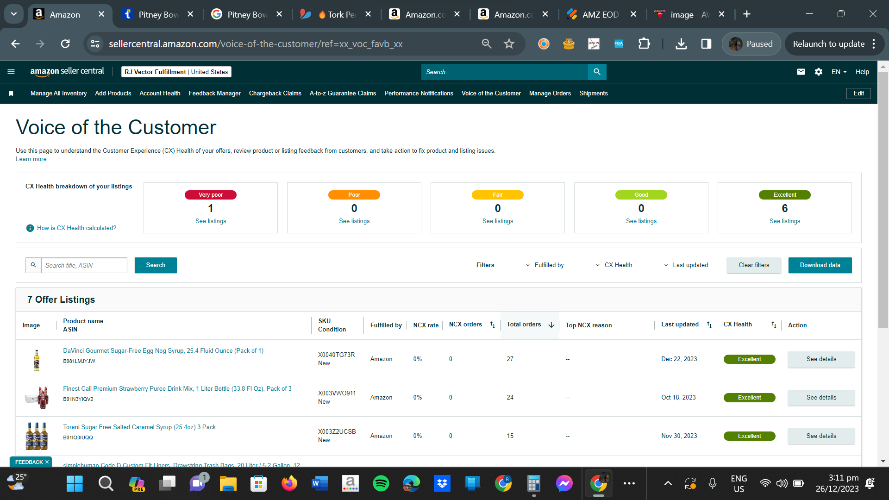Switch to the Tork browser tab
The image size is (889, 500).
point(335,14)
